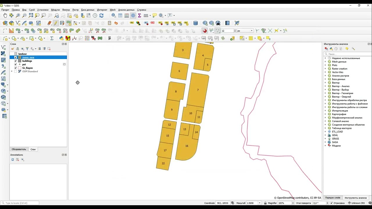Open the snapping units px dropdown

[245, 31]
